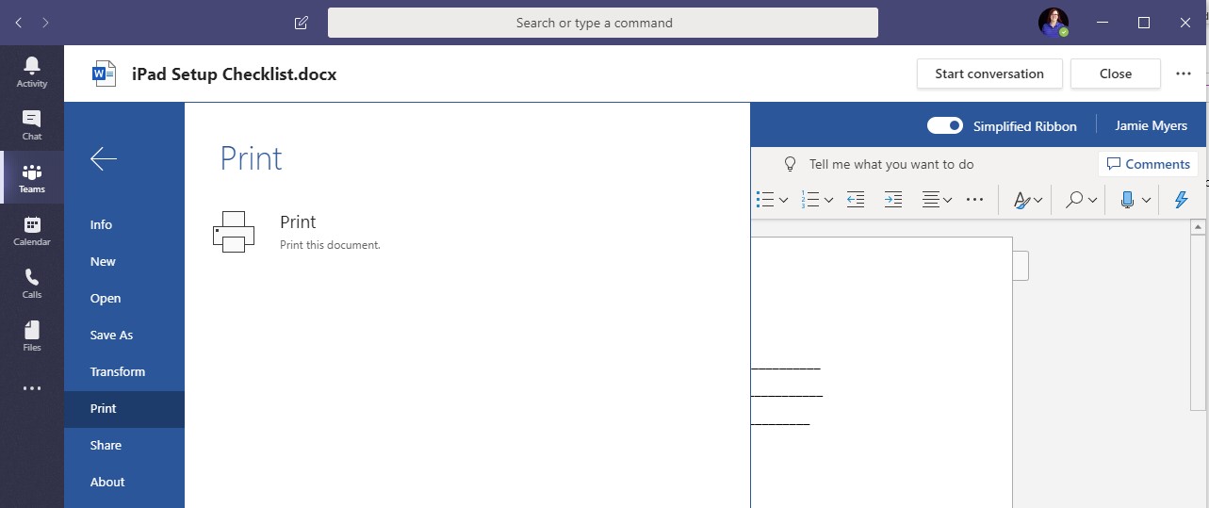Click the Tell me what you want box
The image size is (1209, 508).
[x=891, y=164]
